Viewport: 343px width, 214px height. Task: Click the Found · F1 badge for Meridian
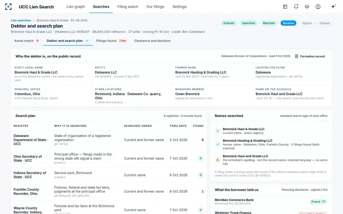point(318,201)
